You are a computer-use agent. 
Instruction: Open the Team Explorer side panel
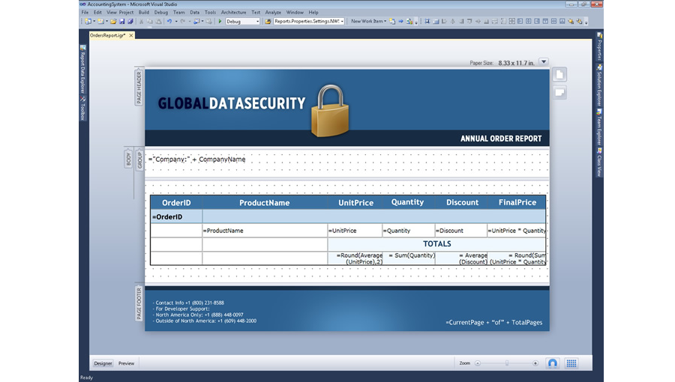click(598, 127)
